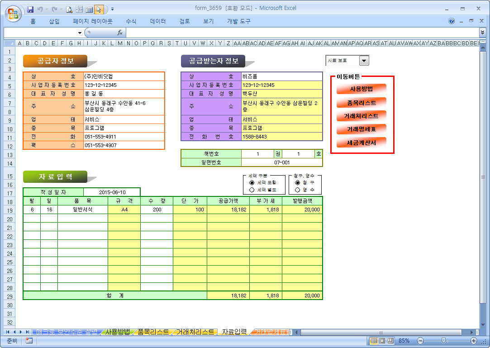Click the zoom slider handle
Viewport: 490px width, 348px height.
tap(444, 340)
